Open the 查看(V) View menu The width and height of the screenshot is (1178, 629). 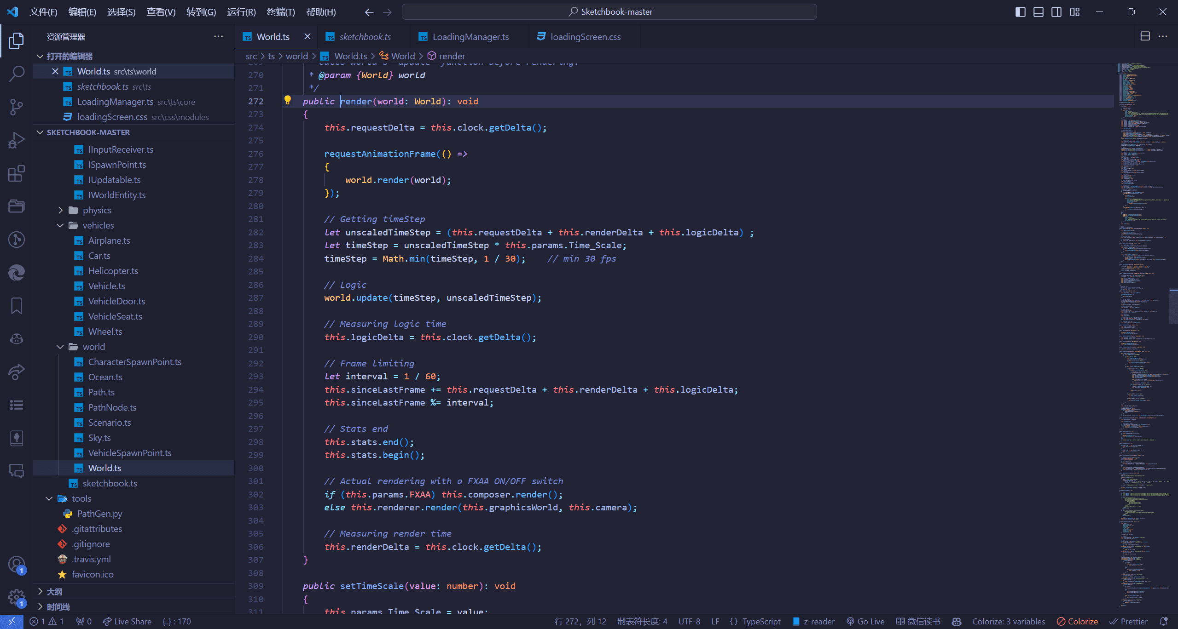coord(161,12)
